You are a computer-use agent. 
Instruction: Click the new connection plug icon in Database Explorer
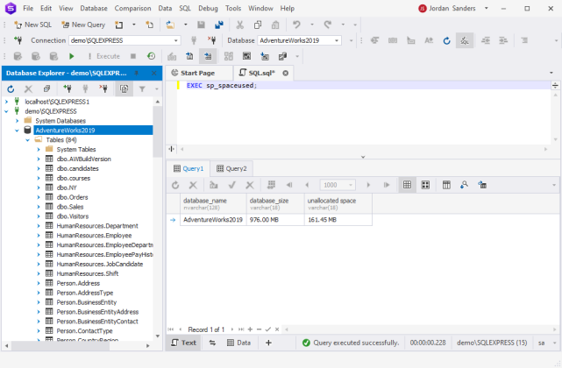pyautogui.click(x=67, y=88)
